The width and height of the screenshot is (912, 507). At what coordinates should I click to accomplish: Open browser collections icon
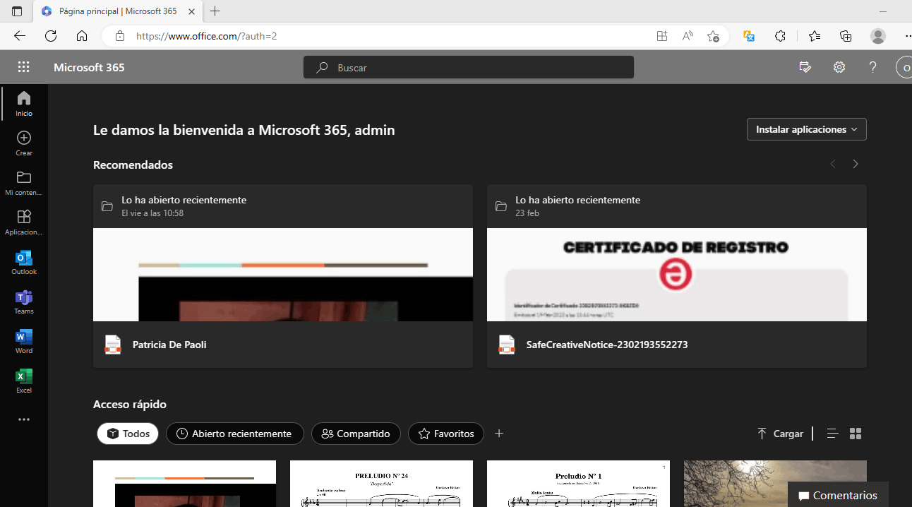(846, 36)
